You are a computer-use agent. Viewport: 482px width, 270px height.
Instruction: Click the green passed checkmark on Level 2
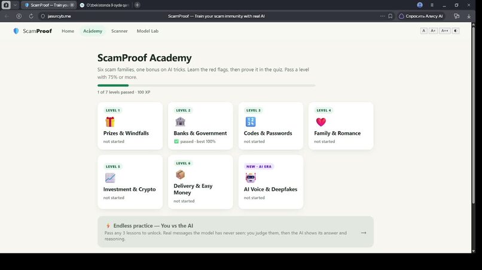(176, 142)
